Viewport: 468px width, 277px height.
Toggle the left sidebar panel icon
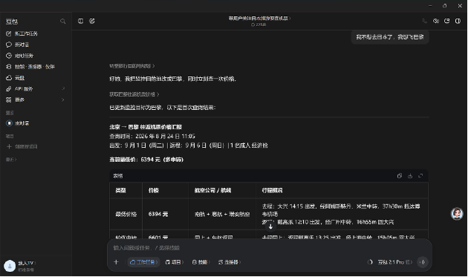tap(80, 21)
